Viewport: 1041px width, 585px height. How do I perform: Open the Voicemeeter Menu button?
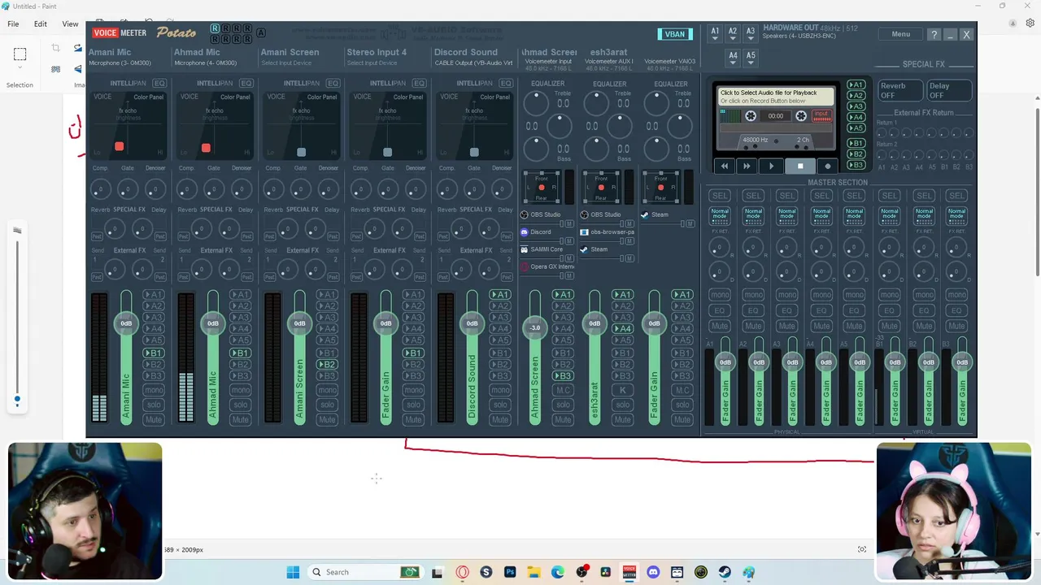900,34
